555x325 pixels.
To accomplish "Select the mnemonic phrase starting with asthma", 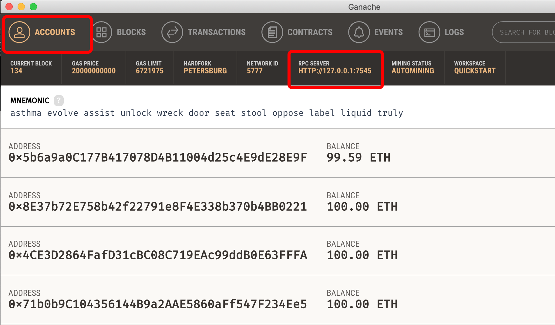I will pyautogui.click(x=207, y=113).
